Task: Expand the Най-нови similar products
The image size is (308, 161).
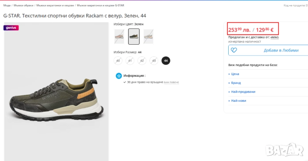Action: (x=238, y=101)
